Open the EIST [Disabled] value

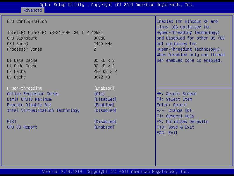tap(105, 122)
